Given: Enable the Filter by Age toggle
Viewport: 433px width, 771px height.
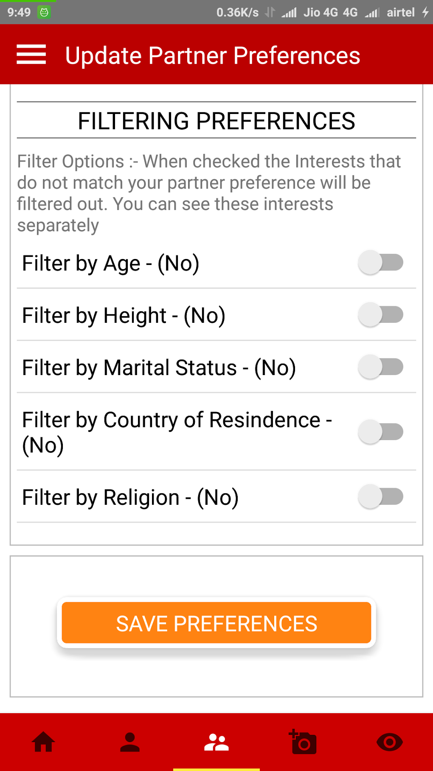Looking at the screenshot, I should point(380,262).
